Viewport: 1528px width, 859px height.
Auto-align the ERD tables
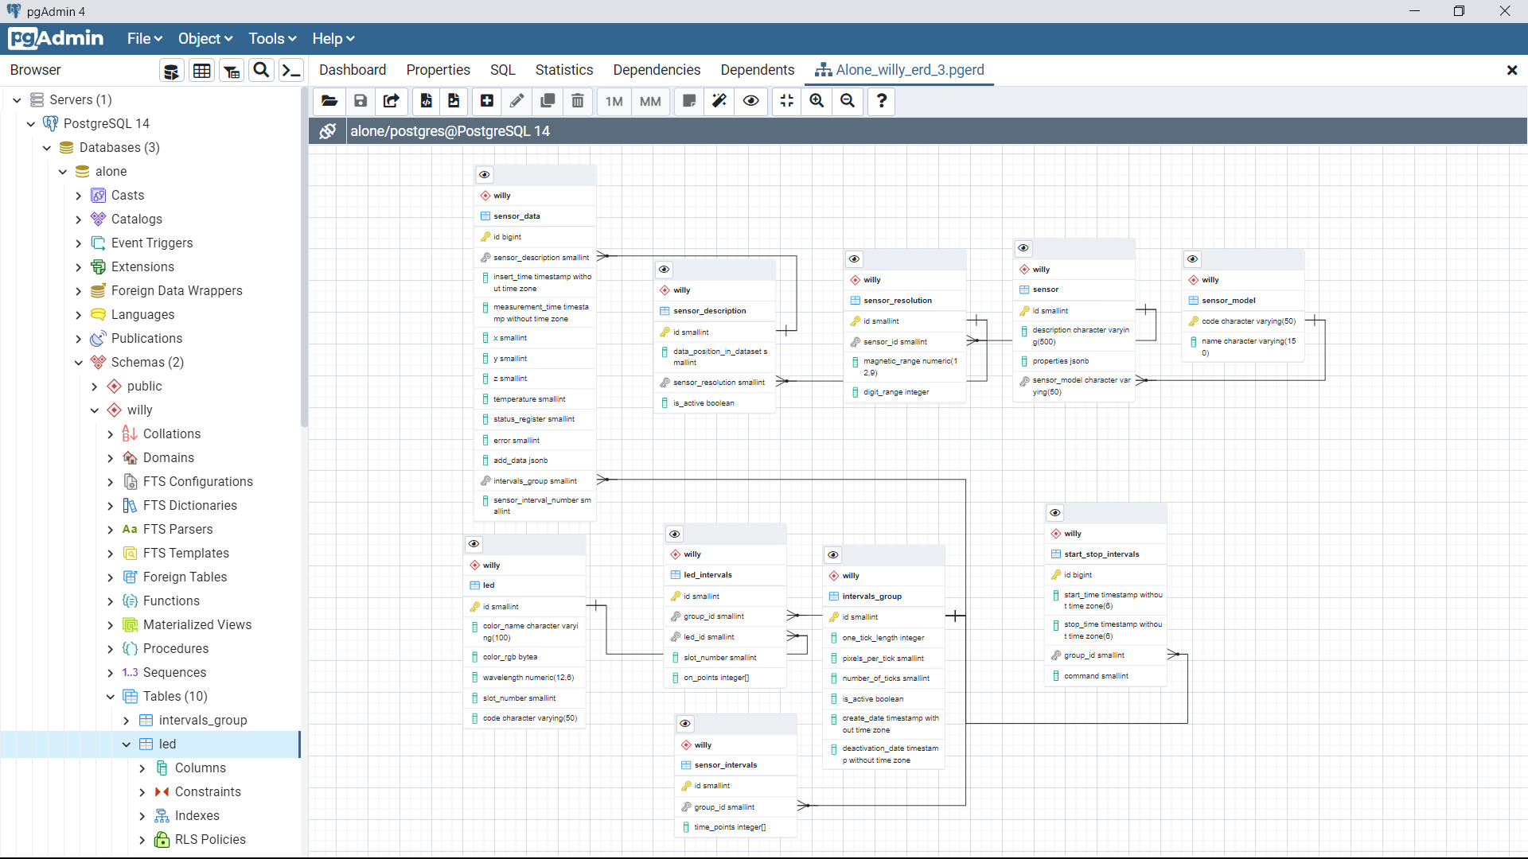(x=719, y=101)
